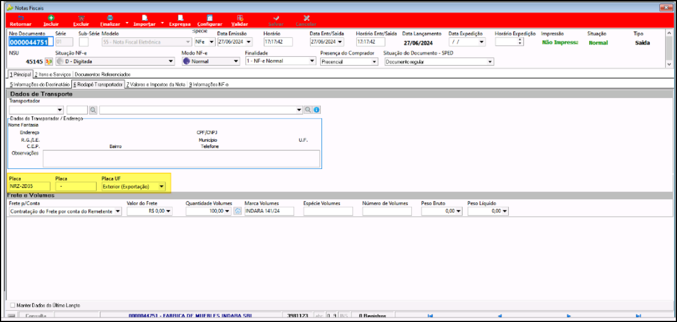Expand the Frete p/Conta dropdown

[x=118, y=211]
